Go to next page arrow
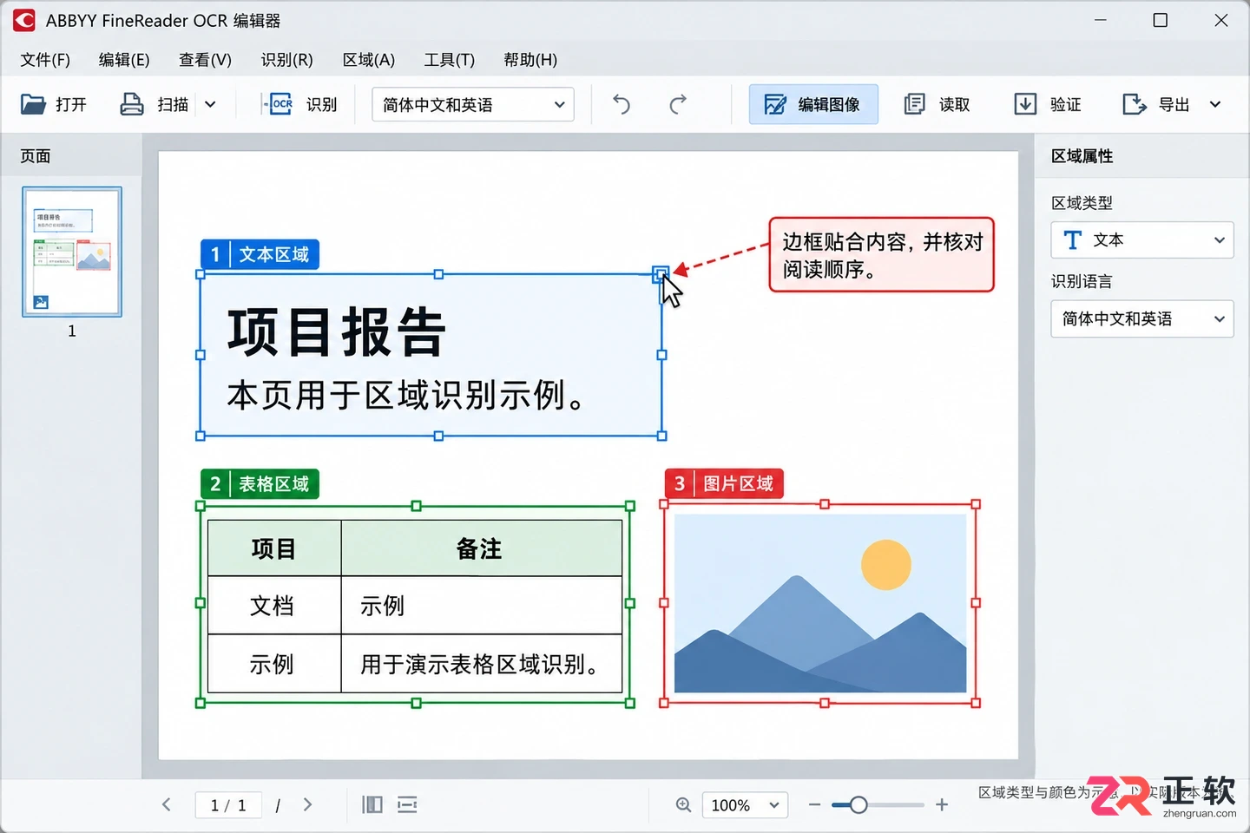Viewport: 1250px width, 833px height. coord(307,804)
